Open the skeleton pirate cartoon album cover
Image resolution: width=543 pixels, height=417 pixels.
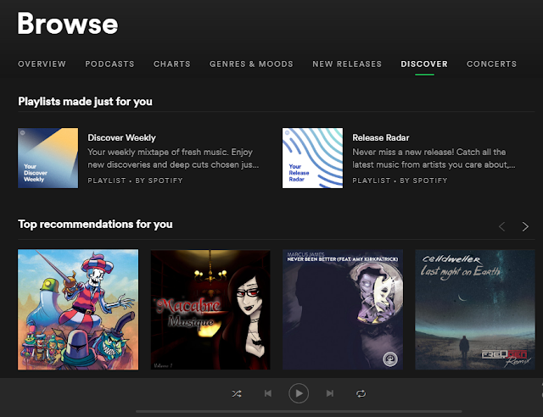pos(78,309)
